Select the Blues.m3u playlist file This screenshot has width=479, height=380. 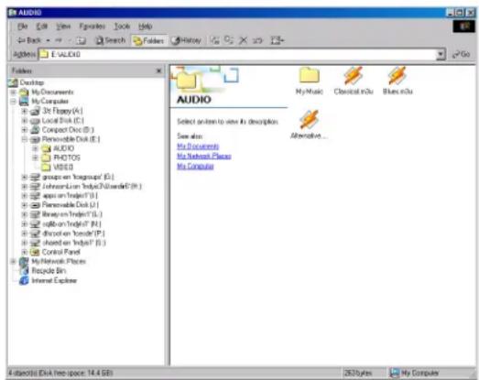397,81
